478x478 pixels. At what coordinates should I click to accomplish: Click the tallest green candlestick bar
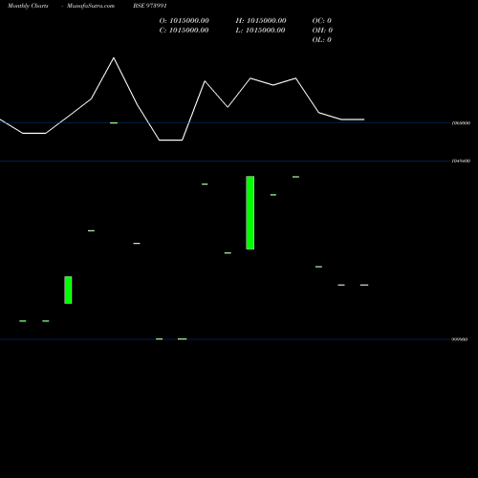(x=250, y=212)
